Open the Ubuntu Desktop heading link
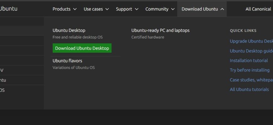273x125 pixels. 69,30
